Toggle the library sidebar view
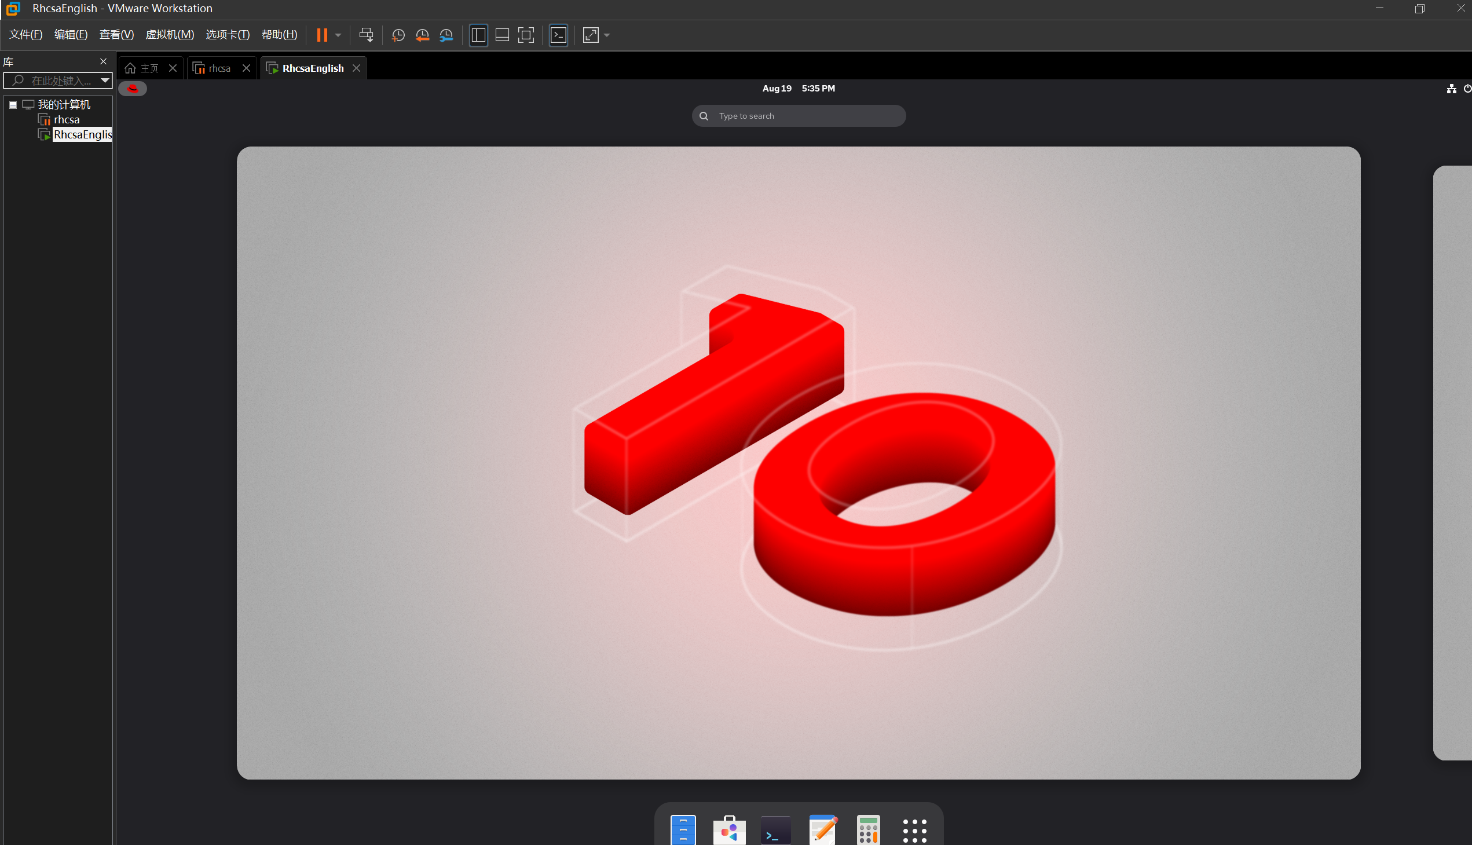1472x845 pixels. [478, 35]
